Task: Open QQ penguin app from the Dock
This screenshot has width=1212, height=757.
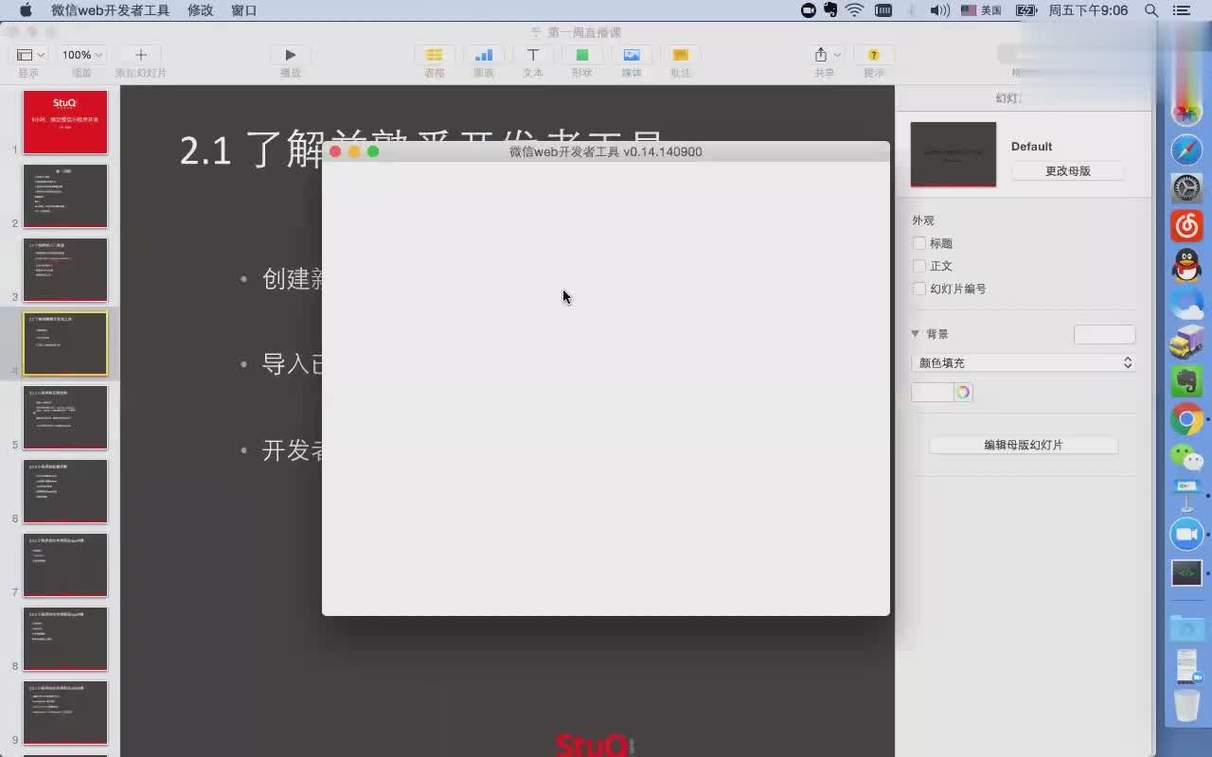Action: (x=1186, y=266)
